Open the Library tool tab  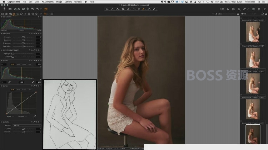tap(3, 14)
